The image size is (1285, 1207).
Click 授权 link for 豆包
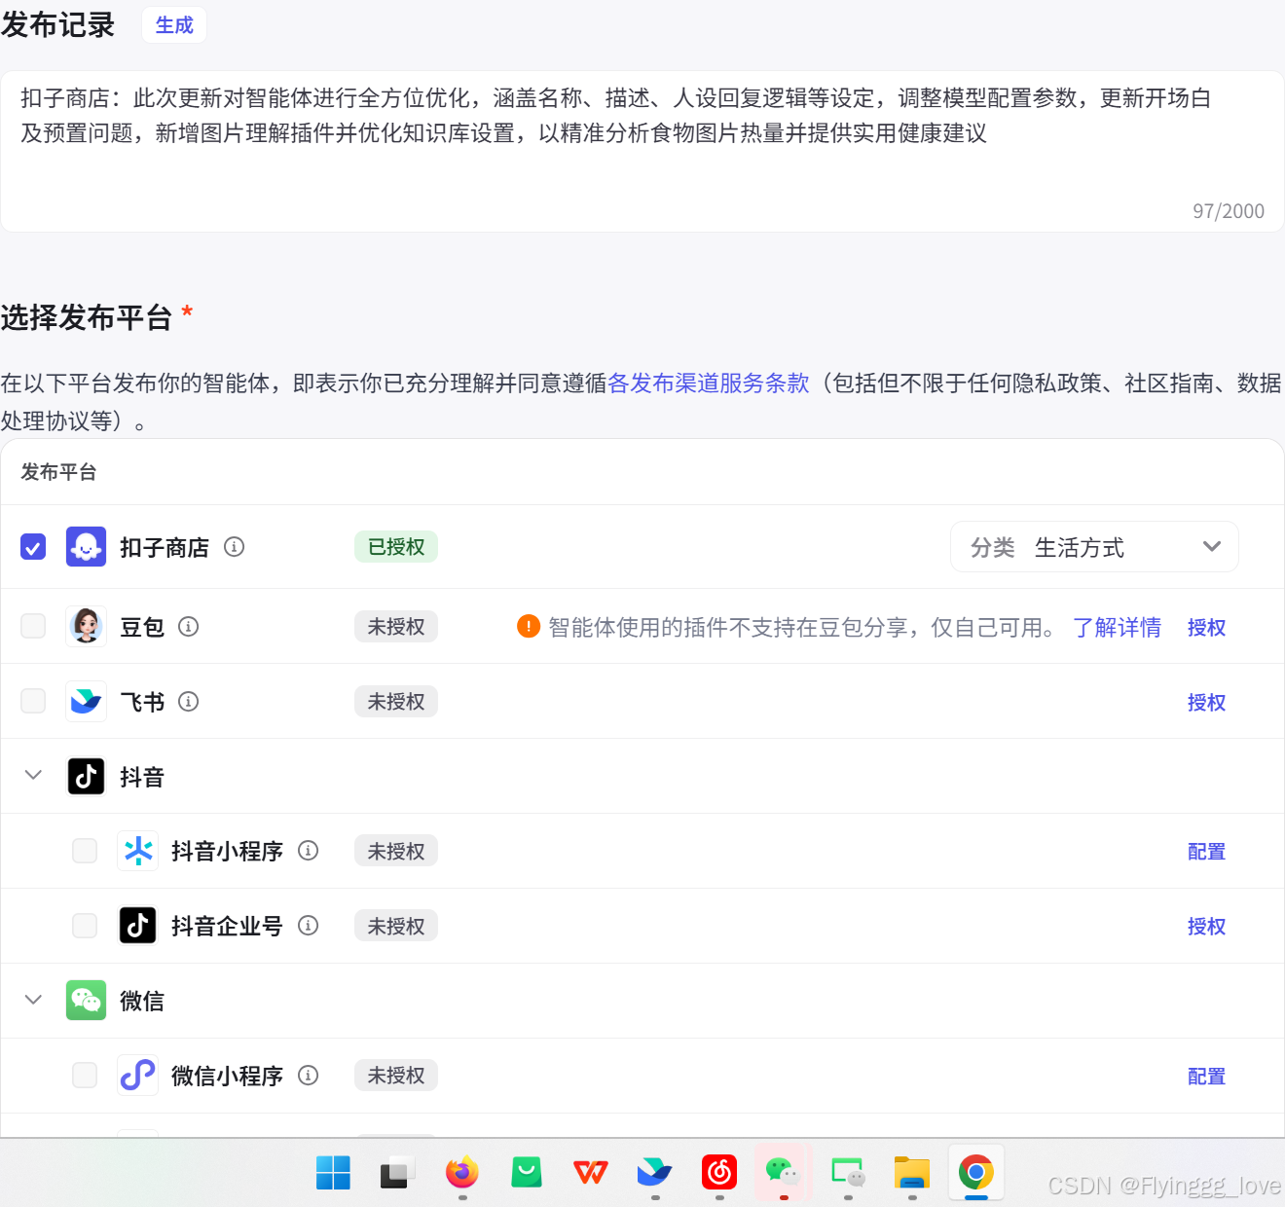[x=1206, y=628]
